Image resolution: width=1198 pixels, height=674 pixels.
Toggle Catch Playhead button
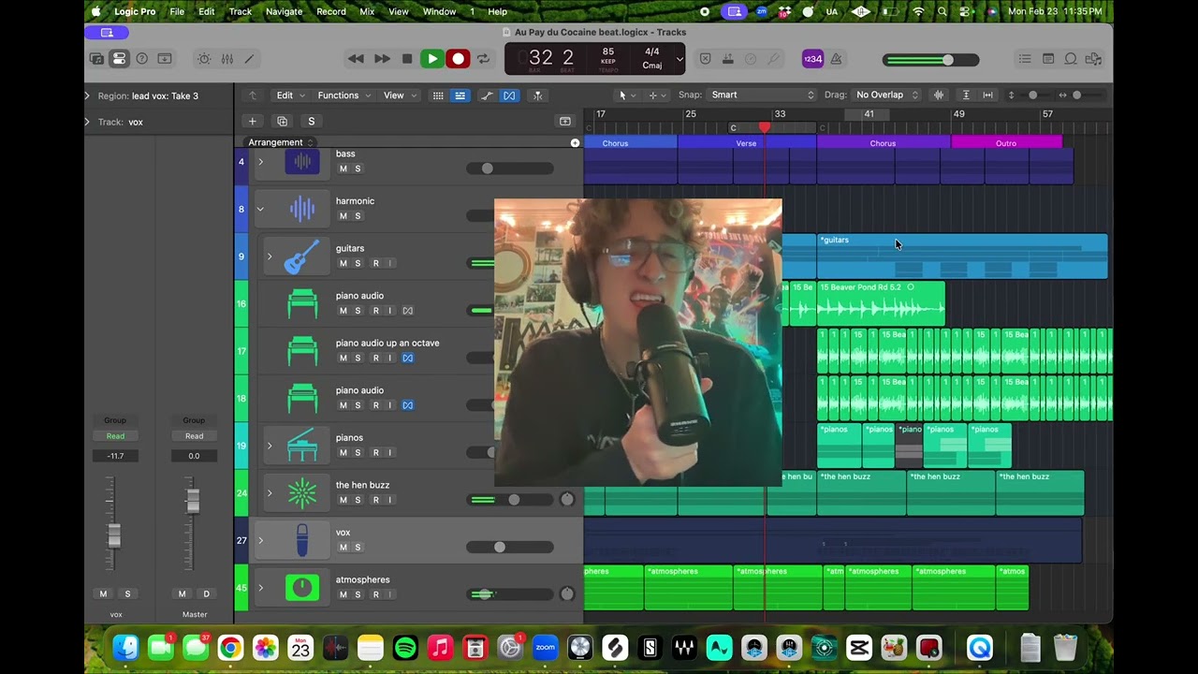click(x=537, y=95)
